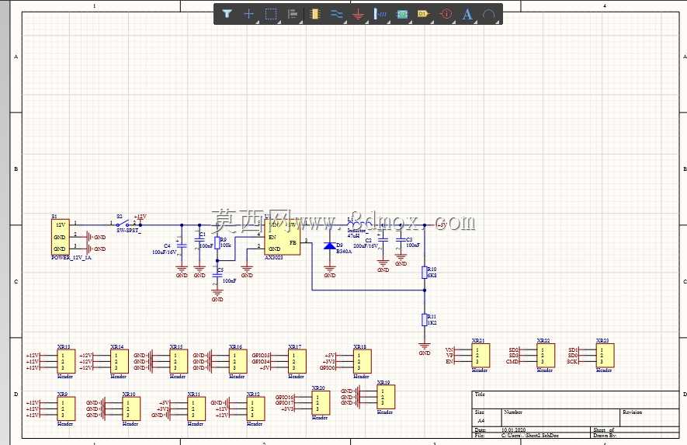Image resolution: width=687 pixels, height=445 pixels.
Task: Click the Number field in title block
Action: coord(560,417)
